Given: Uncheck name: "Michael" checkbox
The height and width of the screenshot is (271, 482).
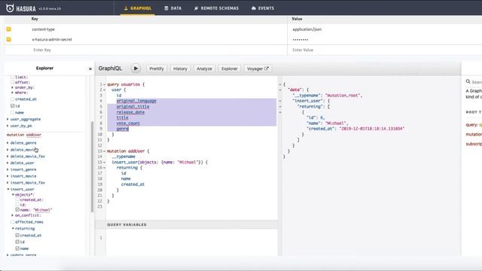Looking at the screenshot, I should (x=17, y=210).
